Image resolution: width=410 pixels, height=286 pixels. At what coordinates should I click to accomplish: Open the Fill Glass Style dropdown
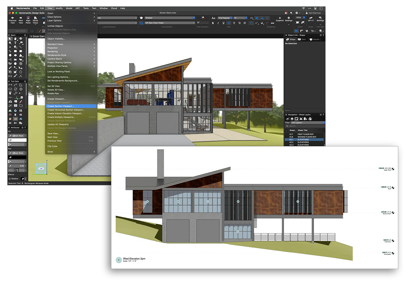point(17,136)
